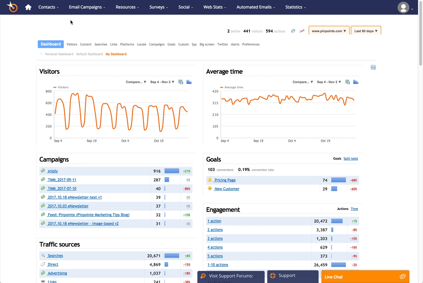This screenshot has height=283, width=423.
Task: Open the Pricing Page goal link
Action: click(x=225, y=180)
